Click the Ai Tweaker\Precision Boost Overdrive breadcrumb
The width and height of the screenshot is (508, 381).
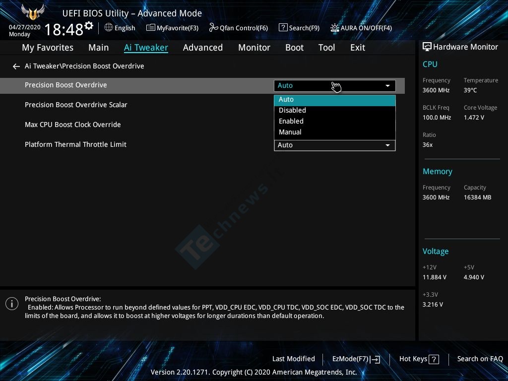84,66
